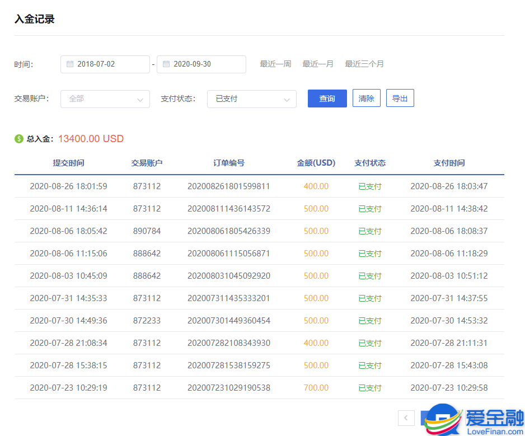Screen dimensions: 525x436
Task: Click payment time 2020-08-03 10:51:12
Action: click(x=449, y=276)
